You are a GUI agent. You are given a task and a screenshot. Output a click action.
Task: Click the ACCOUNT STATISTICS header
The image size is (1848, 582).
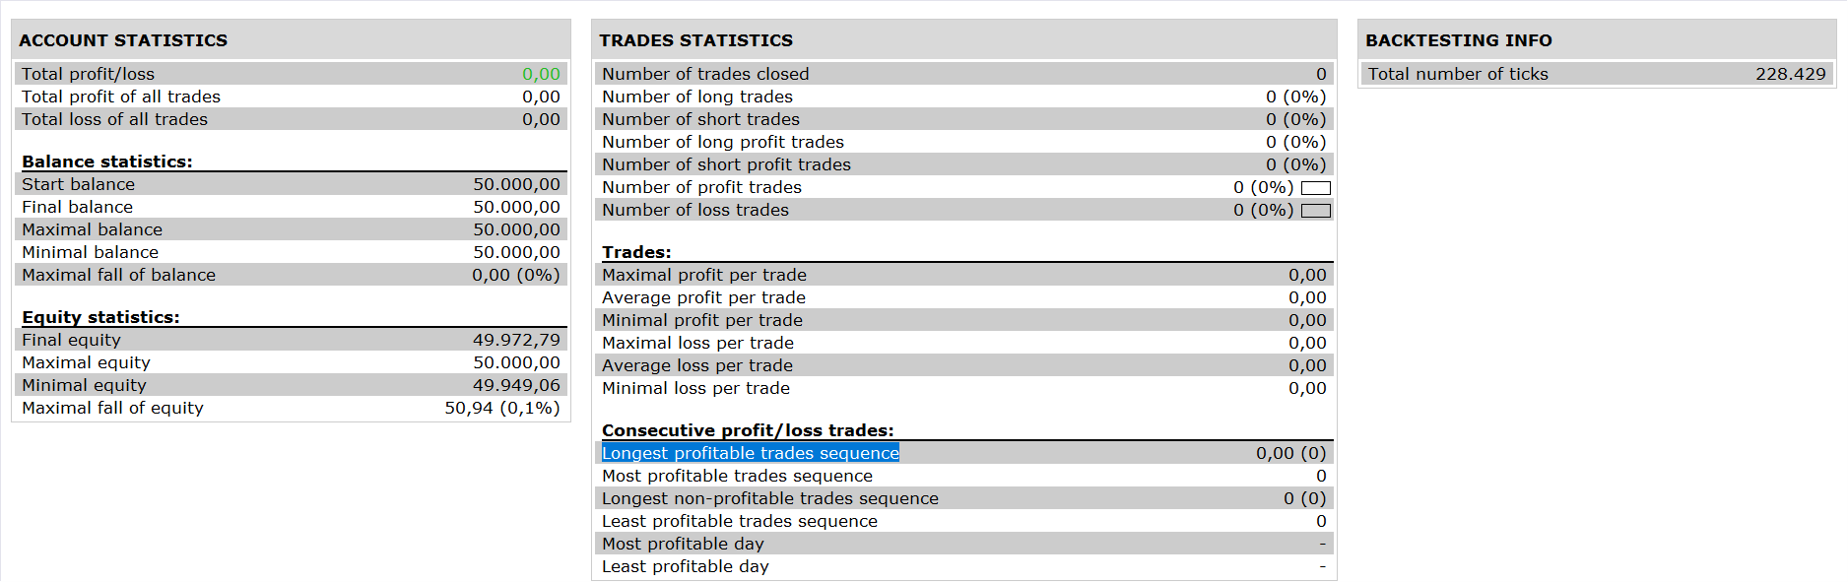coord(123,40)
